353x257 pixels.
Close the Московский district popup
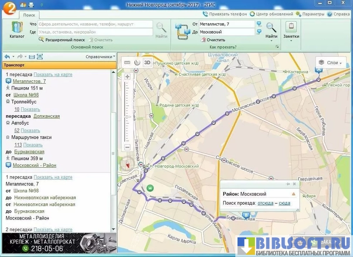[294, 184]
